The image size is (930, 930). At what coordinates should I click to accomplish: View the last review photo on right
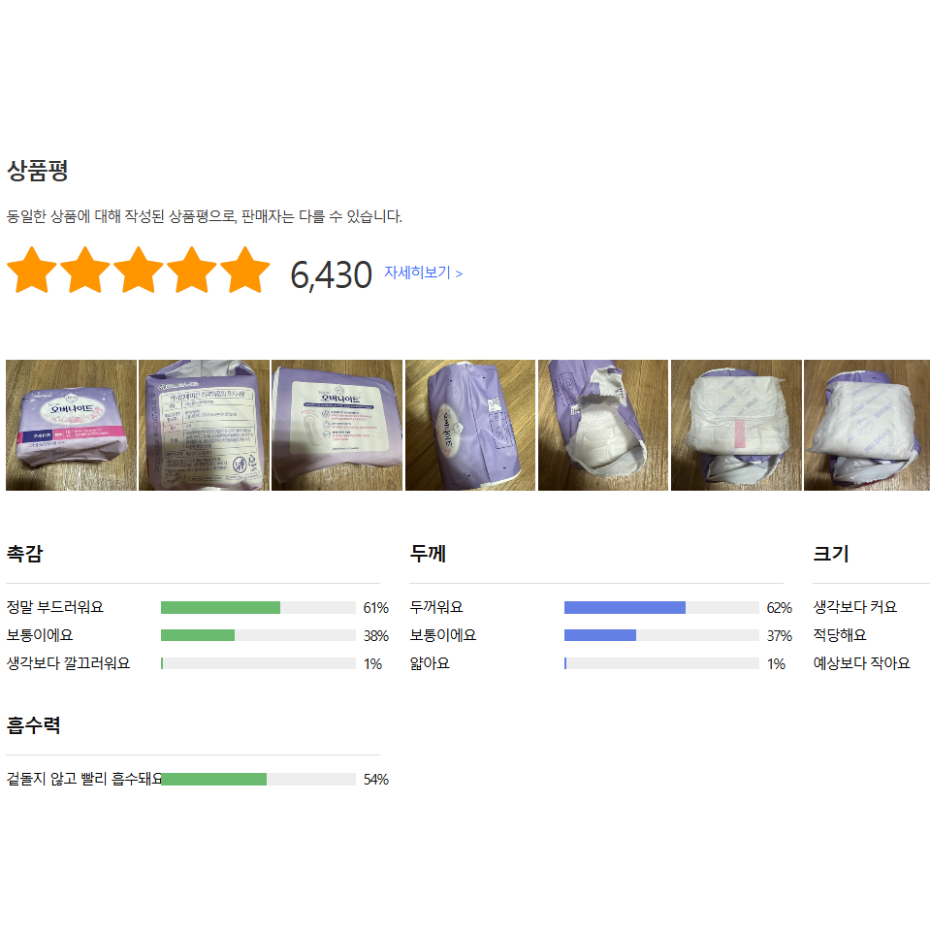click(x=866, y=426)
